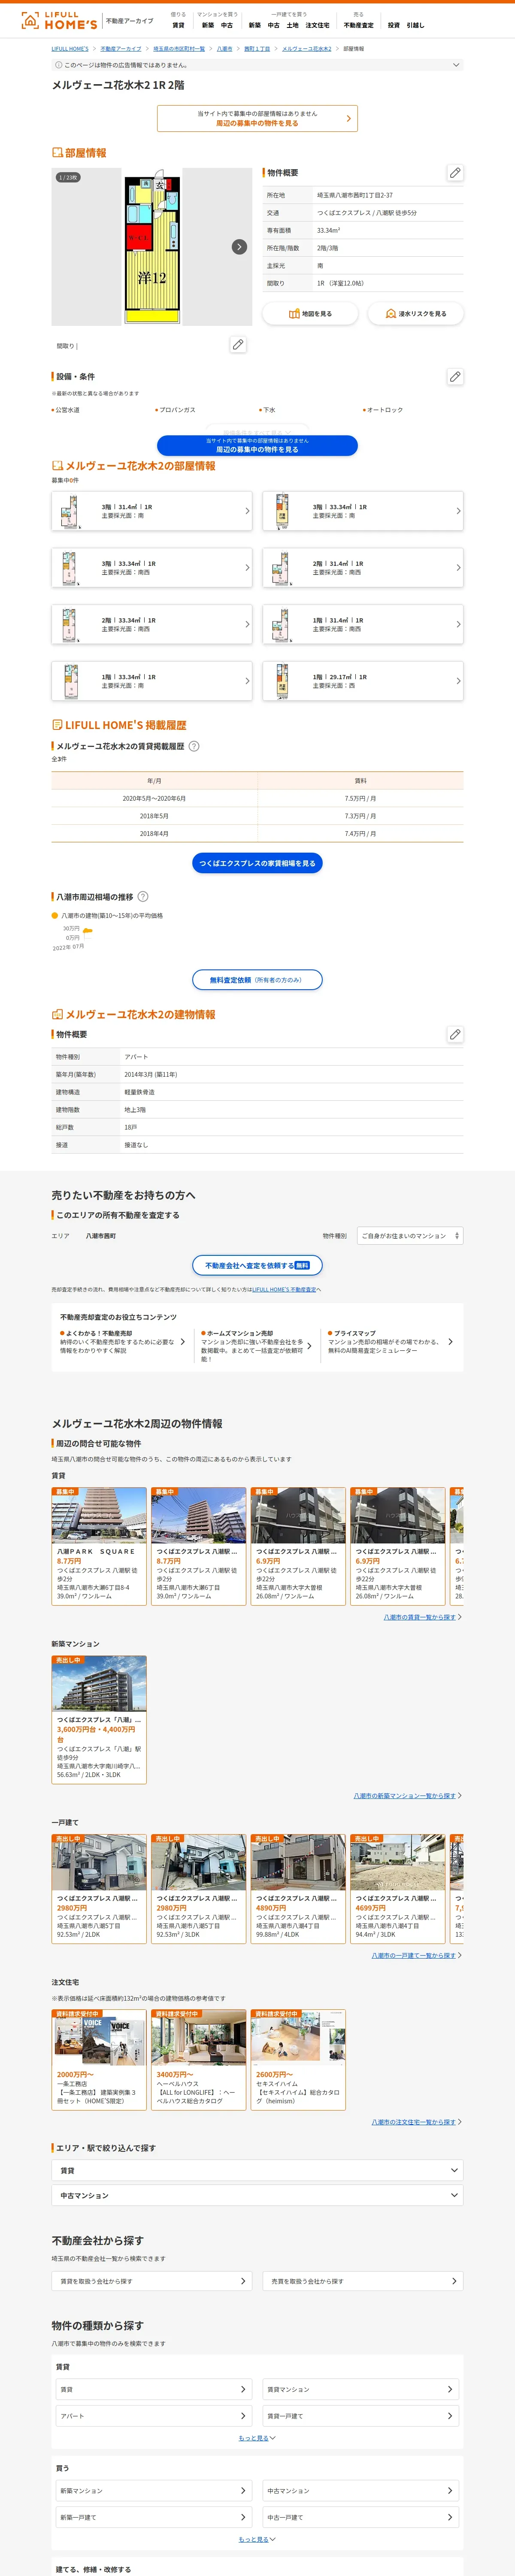The height and width of the screenshot is (2576, 515).
Task: Click table cell 2020年5月〜2020年6月
Action: [154, 799]
